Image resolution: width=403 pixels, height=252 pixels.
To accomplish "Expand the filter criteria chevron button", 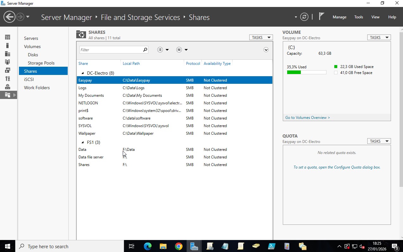I will [x=266, y=50].
